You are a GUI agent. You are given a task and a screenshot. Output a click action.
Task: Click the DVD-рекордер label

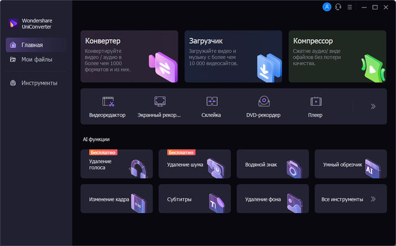[x=264, y=115]
